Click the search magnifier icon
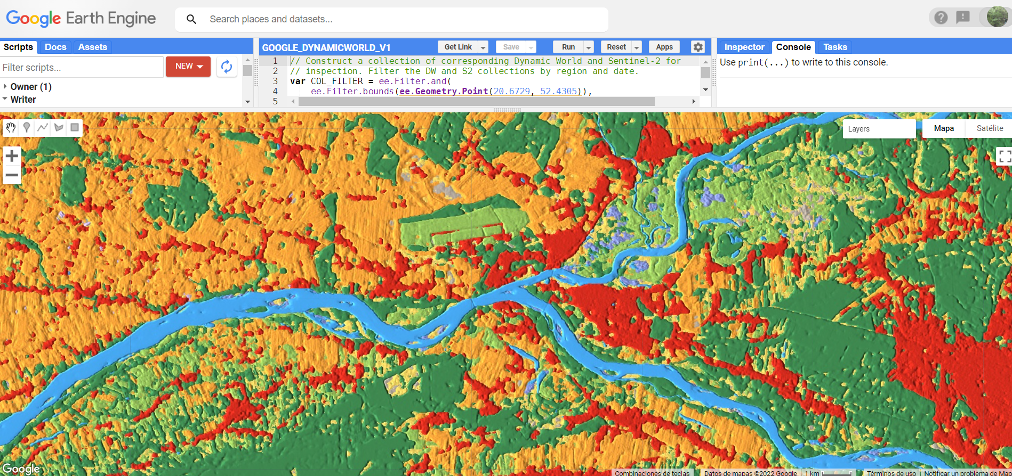The width and height of the screenshot is (1012, 476). [191, 19]
